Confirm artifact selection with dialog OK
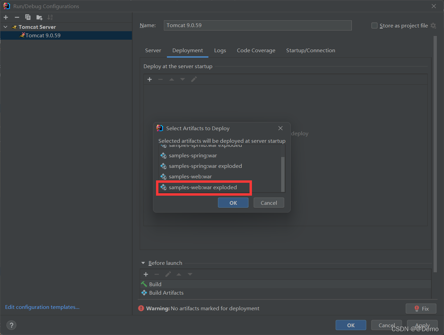Screen dimensions: 444x335 [233, 203]
